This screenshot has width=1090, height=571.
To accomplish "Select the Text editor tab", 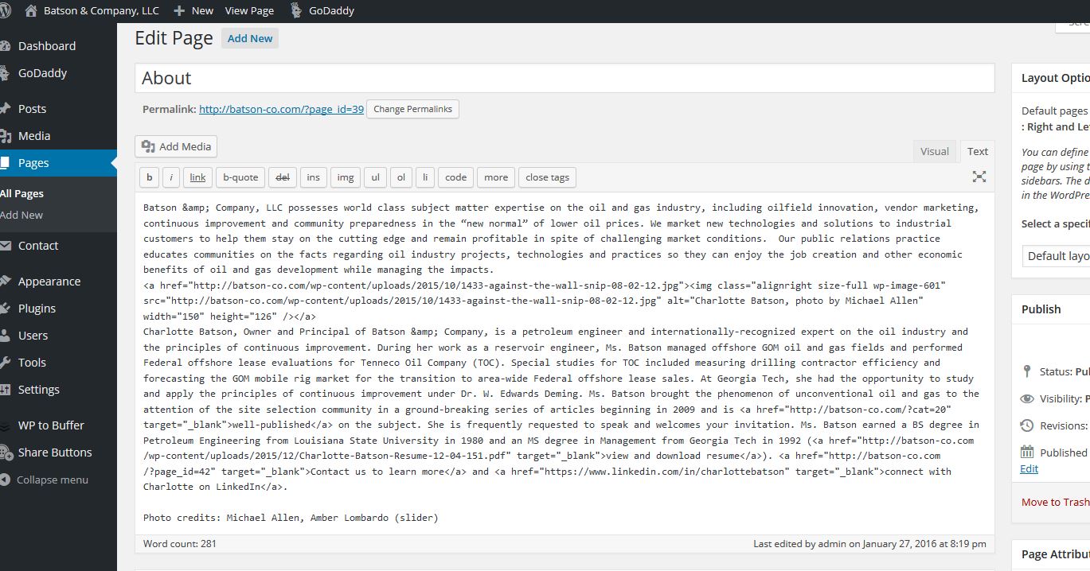I will [978, 151].
